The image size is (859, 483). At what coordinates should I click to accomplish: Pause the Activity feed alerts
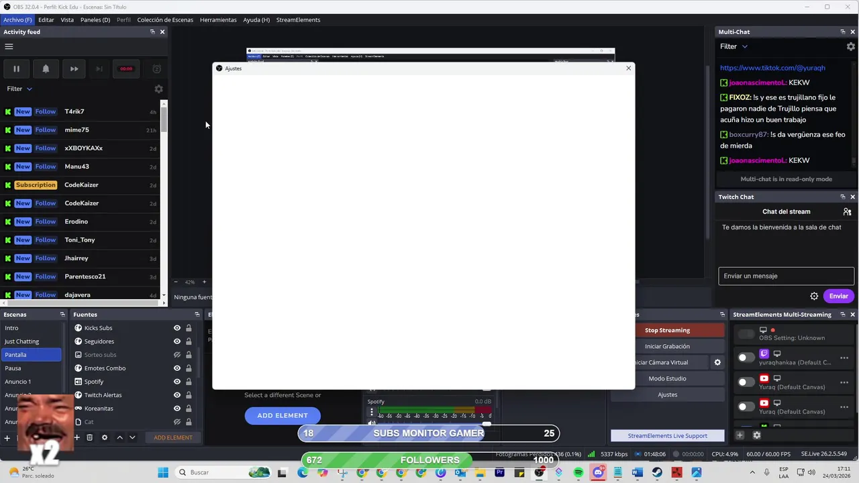tap(16, 68)
